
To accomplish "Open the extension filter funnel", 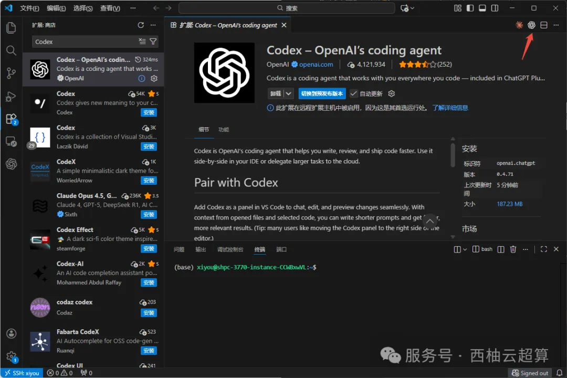I will (153, 41).
